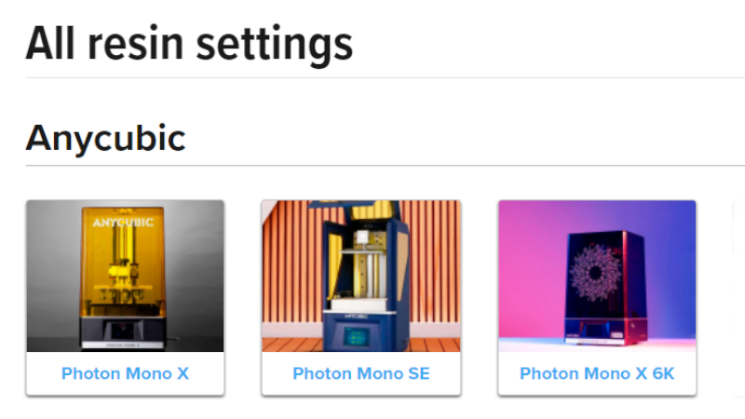Click the Photon Mono X link
Screen dimensions: 745x419
click(x=125, y=373)
